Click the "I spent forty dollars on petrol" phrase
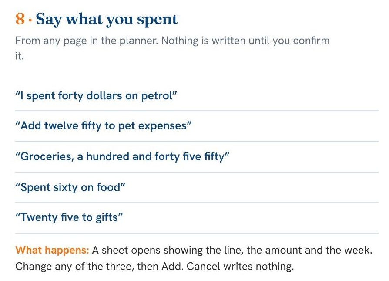The width and height of the screenshot is (389, 281). pos(96,96)
